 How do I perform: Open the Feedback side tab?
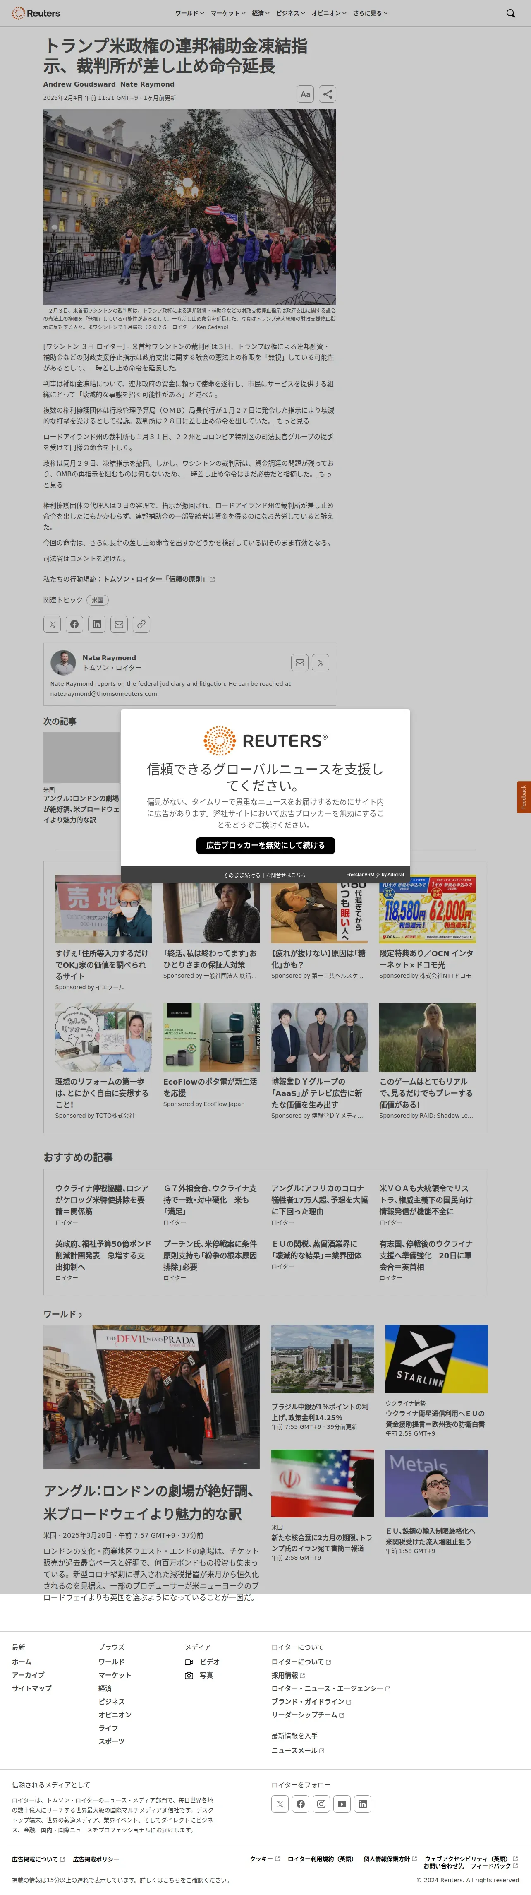[x=524, y=797]
